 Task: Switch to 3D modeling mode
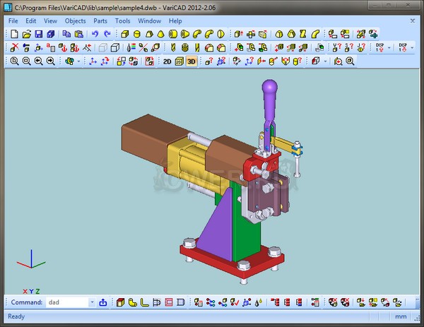point(191,61)
